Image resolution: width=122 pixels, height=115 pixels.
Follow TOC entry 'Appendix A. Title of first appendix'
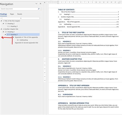coord(88,22)
